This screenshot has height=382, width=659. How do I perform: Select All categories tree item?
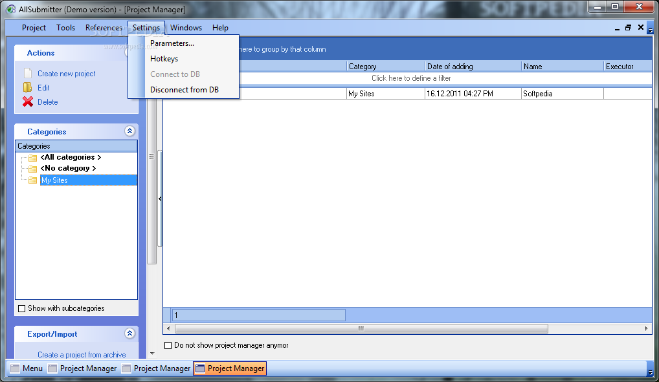point(71,157)
